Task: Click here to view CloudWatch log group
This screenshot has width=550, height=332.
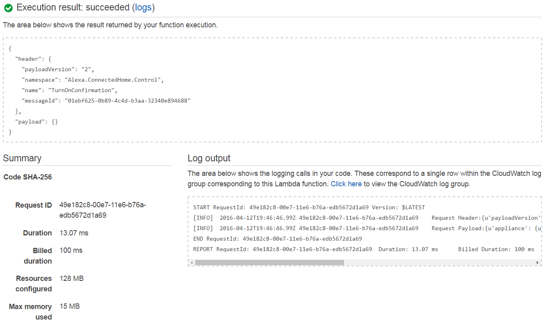Action: (346, 184)
